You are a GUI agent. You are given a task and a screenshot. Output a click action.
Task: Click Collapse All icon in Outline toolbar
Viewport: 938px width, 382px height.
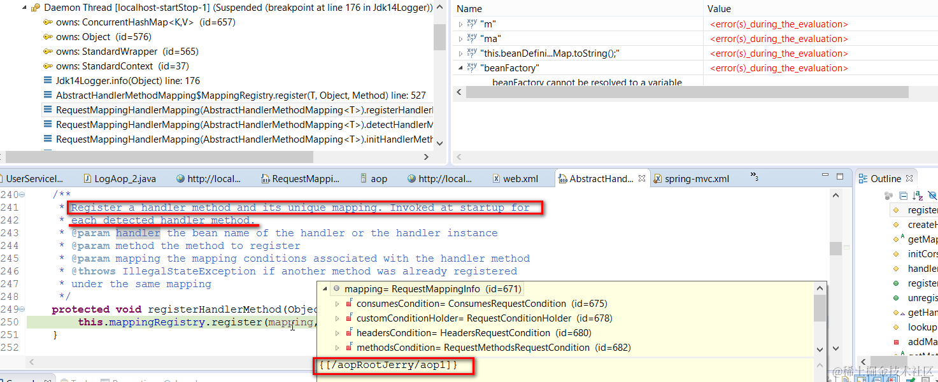tap(904, 195)
